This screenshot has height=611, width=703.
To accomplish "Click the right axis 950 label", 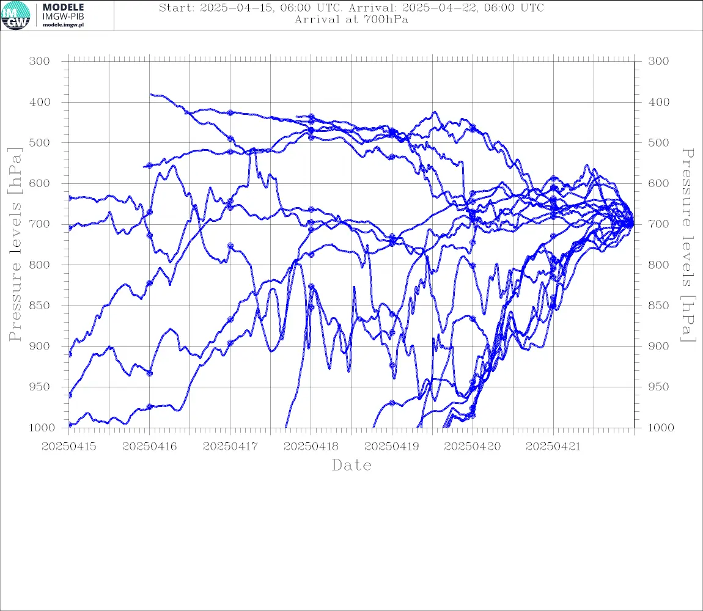I will 658,387.
